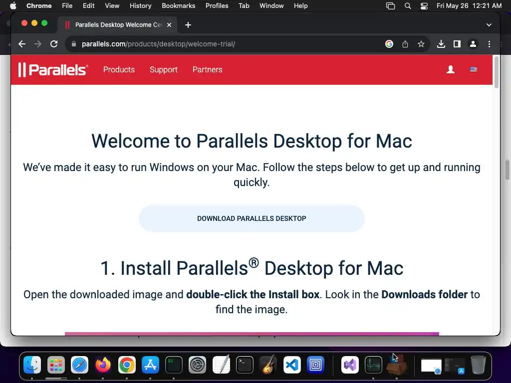This screenshot has width=511, height=383.
Task: Open the Bookmarks menu
Action: pos(178,5)
